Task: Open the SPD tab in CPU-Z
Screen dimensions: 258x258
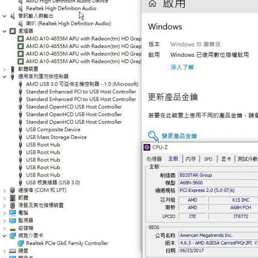Action: [x=208, y=159]
